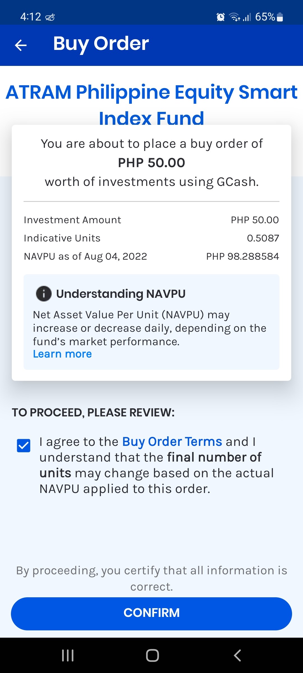The width and height of the screenshot is (303, 673).
Task: Tap the alarm clock status icon
Action: tap(221, 17)
